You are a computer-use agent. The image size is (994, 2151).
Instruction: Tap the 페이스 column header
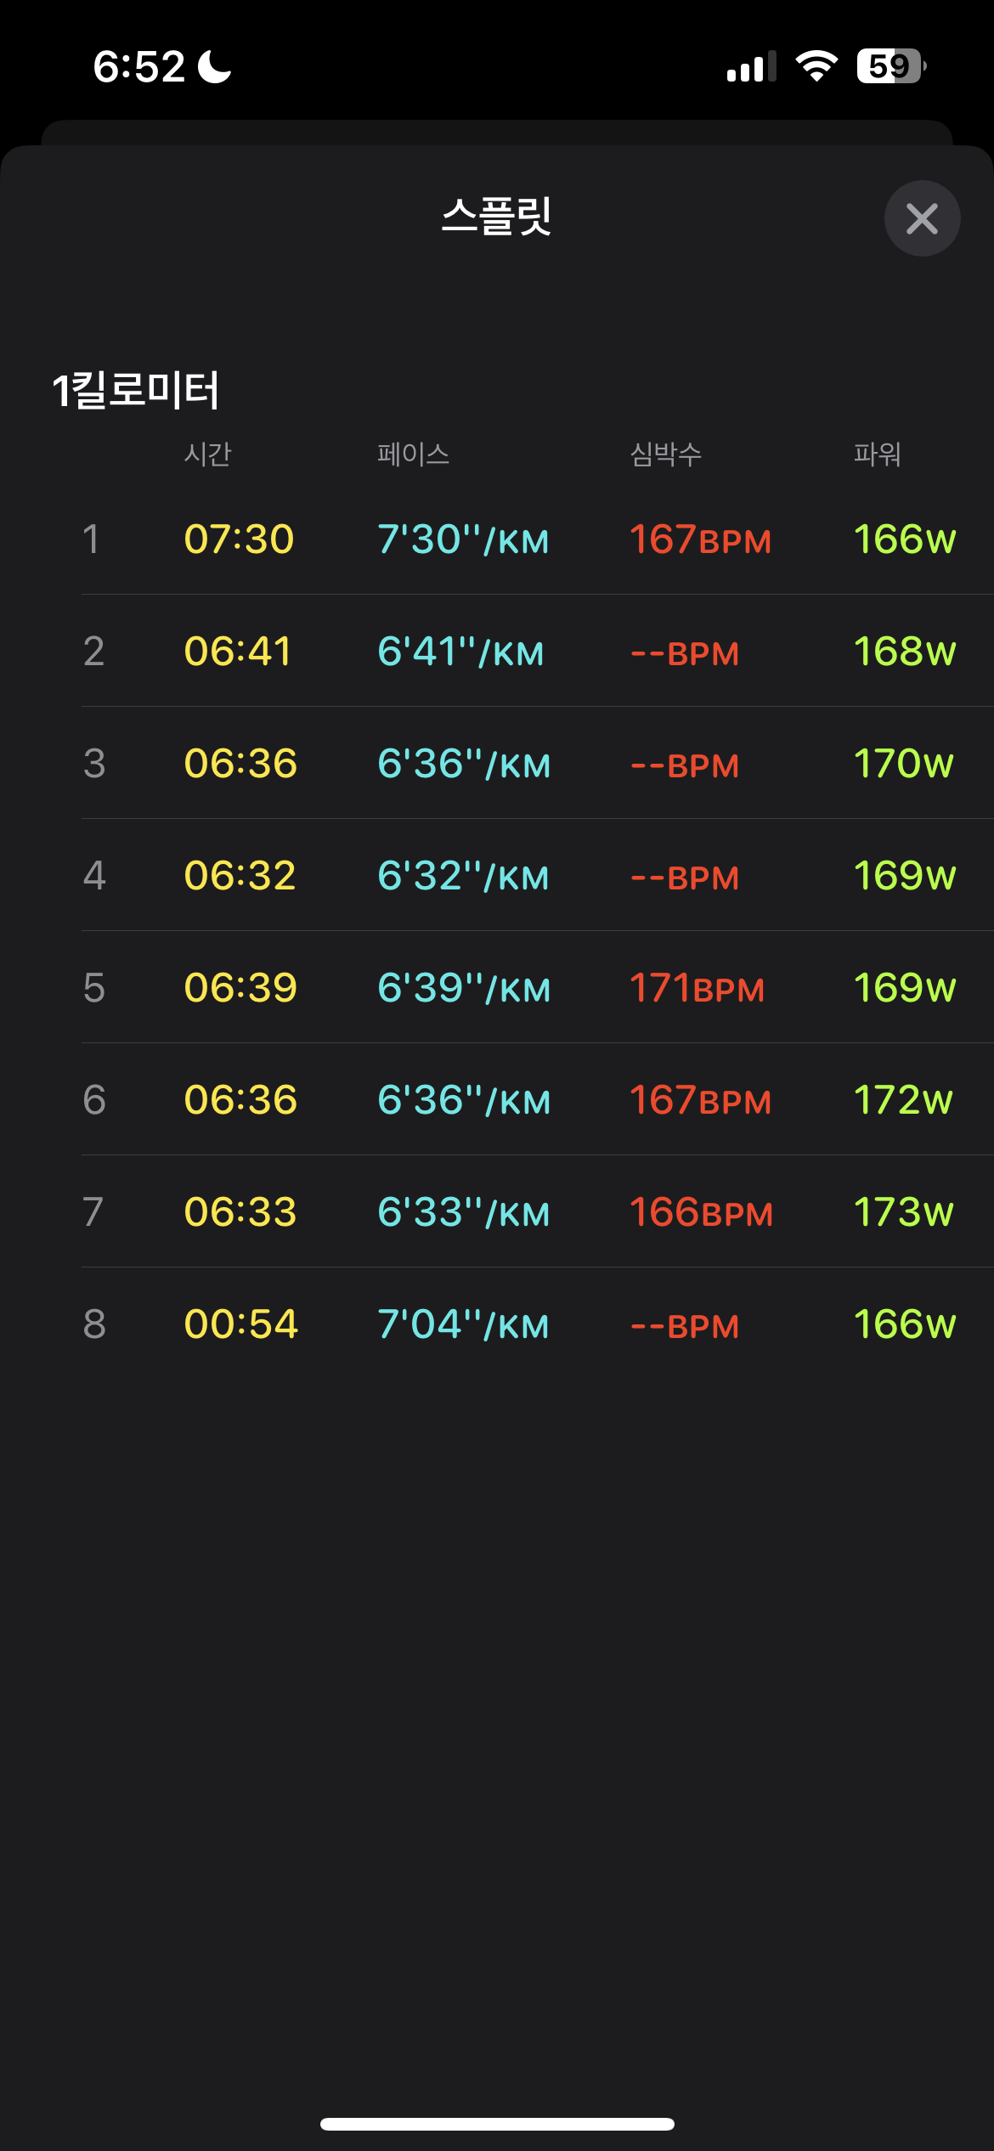point(413,454)
